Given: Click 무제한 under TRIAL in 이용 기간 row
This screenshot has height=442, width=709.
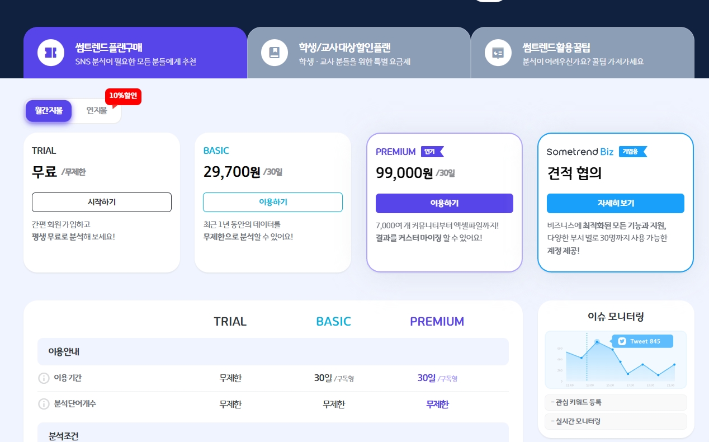Looking at the screenshot, I should tap(230, 378).
